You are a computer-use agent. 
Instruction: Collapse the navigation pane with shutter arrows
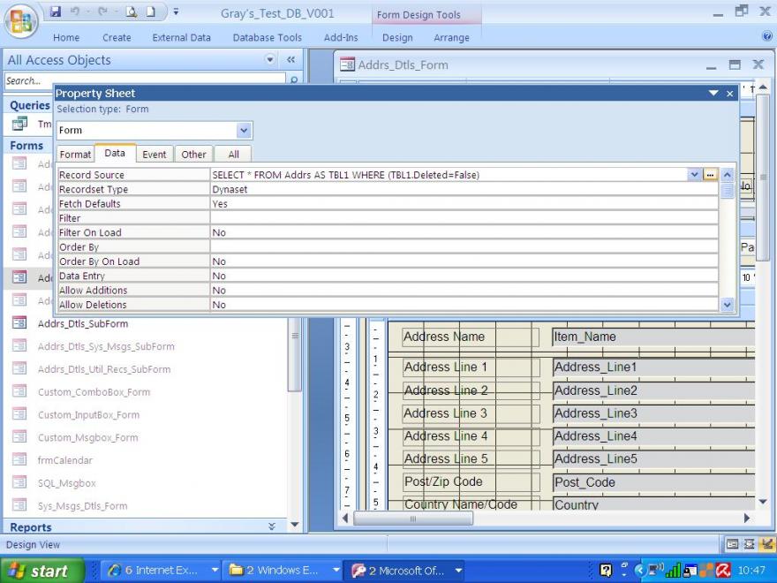(290, 60)
